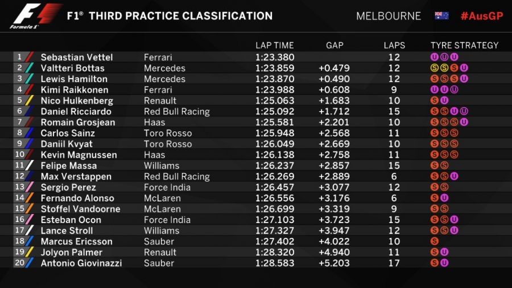Click the MELBOURNE location label
This screenshot has height=288, width=512.
(x=389, y=16)
